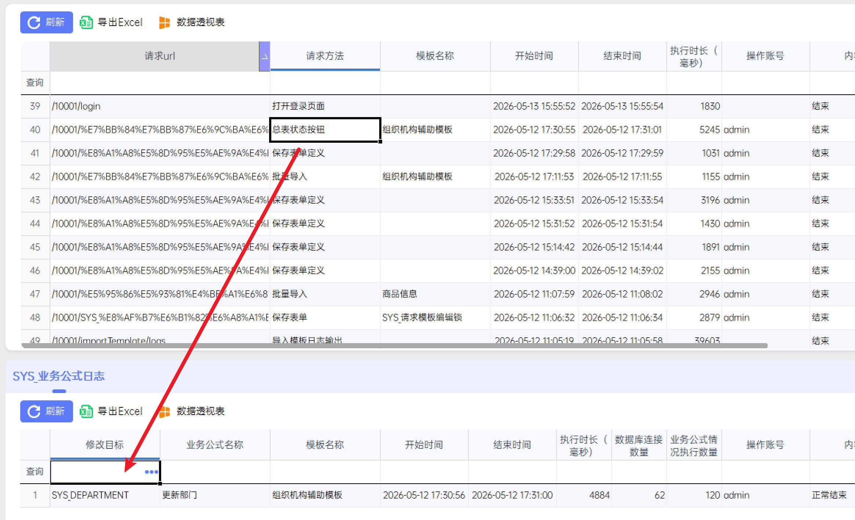Click the 业务公式名称 column header

pyautogui.click(x=215, y=445)
